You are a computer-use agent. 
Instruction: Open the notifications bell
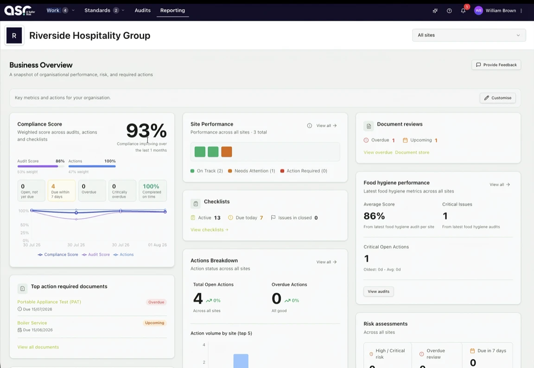point(463,11)
